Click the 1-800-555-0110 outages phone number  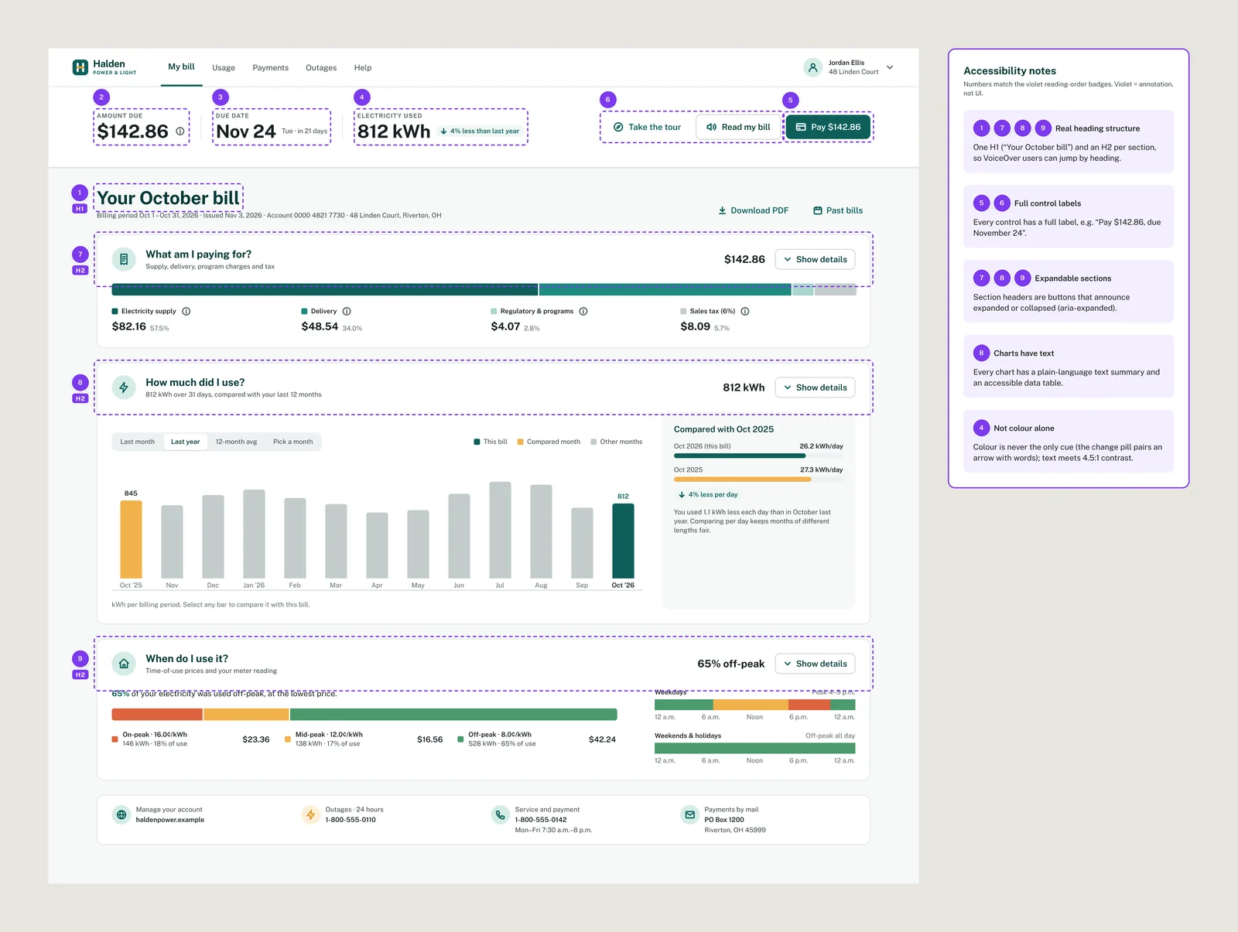(351, 820)
